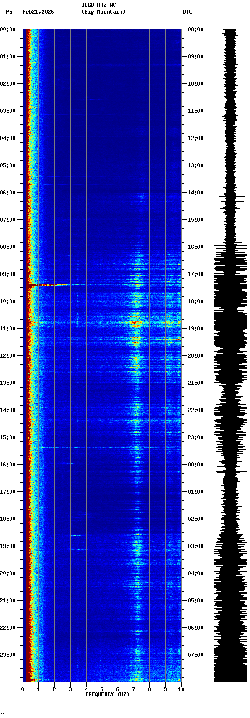Screen dimensions: 250x718
Task: Click the '2' frequency axis tick label
Action: 54,689
